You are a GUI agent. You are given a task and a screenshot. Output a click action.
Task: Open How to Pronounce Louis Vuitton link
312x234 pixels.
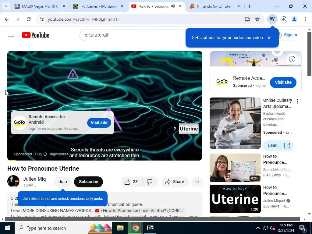click(140, 211)
